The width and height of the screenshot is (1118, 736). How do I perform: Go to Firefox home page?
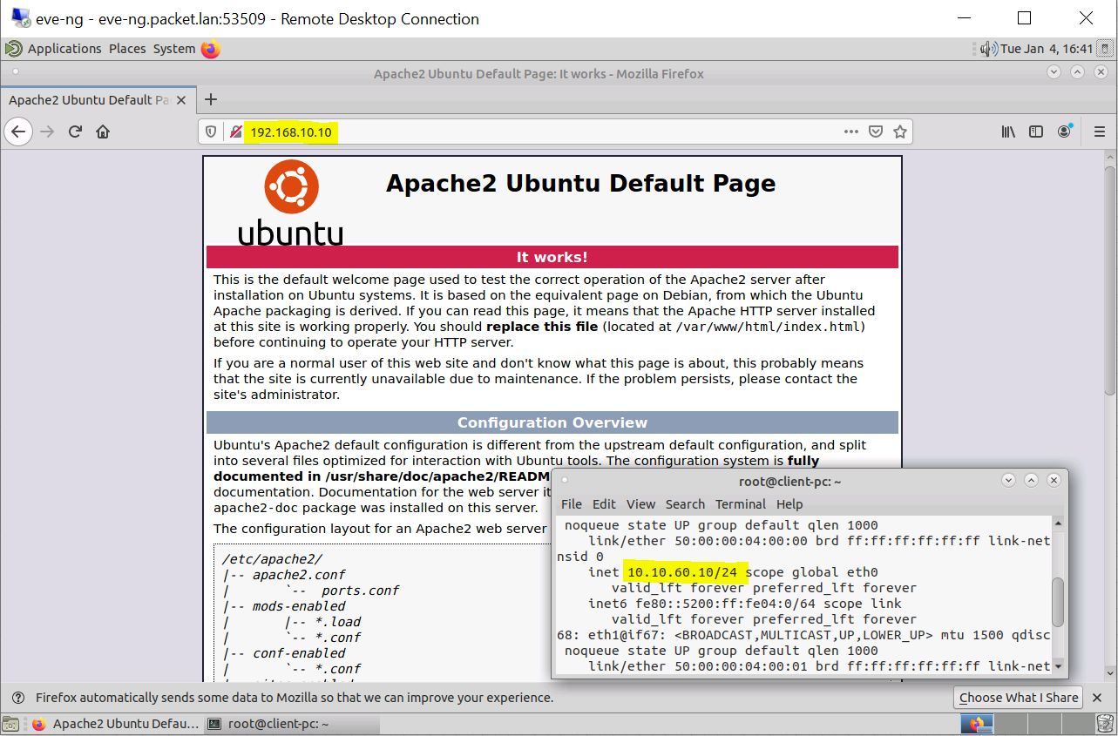[x=103, y=132]
